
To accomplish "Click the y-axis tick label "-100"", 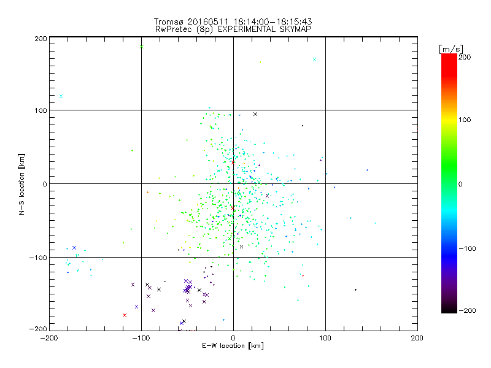I will click(38, 258).
